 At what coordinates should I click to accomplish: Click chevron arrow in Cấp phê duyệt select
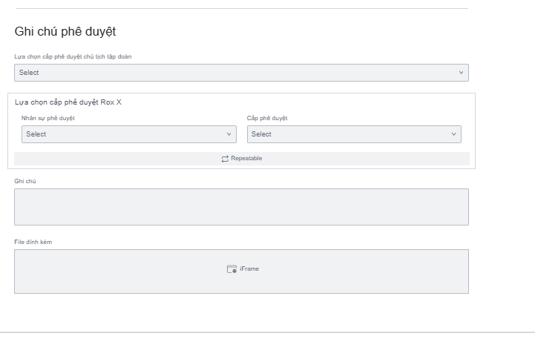click(453, 134)
